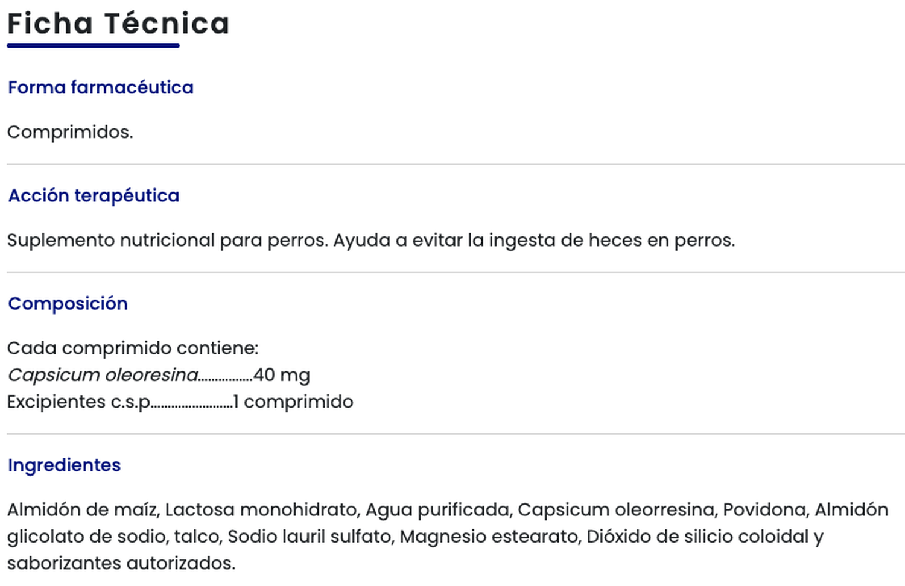Click the word "Comprimidos."

tap(70, 132)
